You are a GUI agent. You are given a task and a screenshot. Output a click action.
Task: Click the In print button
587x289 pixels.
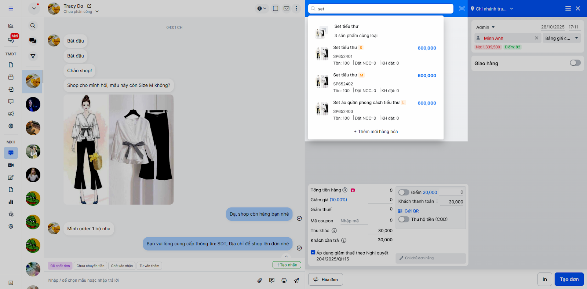[x=544, y=279]
